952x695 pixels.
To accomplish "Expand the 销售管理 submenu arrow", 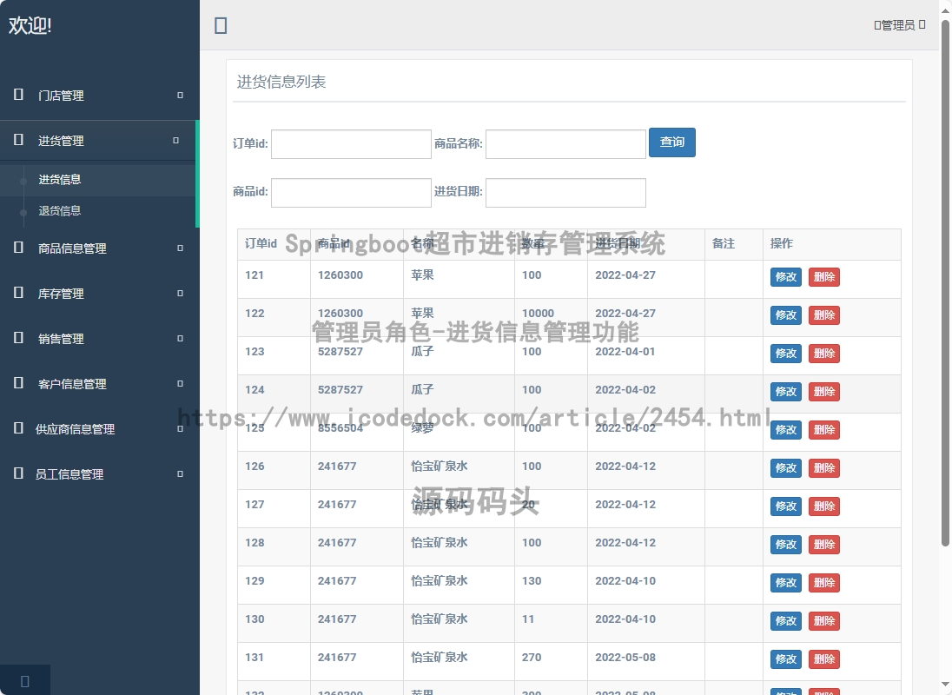I will pyautogui.click(x=181, y=339).
